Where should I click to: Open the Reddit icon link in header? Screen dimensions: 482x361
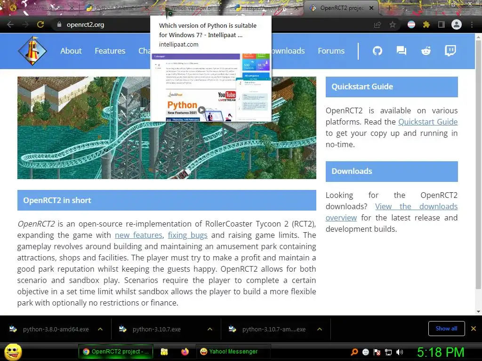pyautogui.click(x=426, y=51)
